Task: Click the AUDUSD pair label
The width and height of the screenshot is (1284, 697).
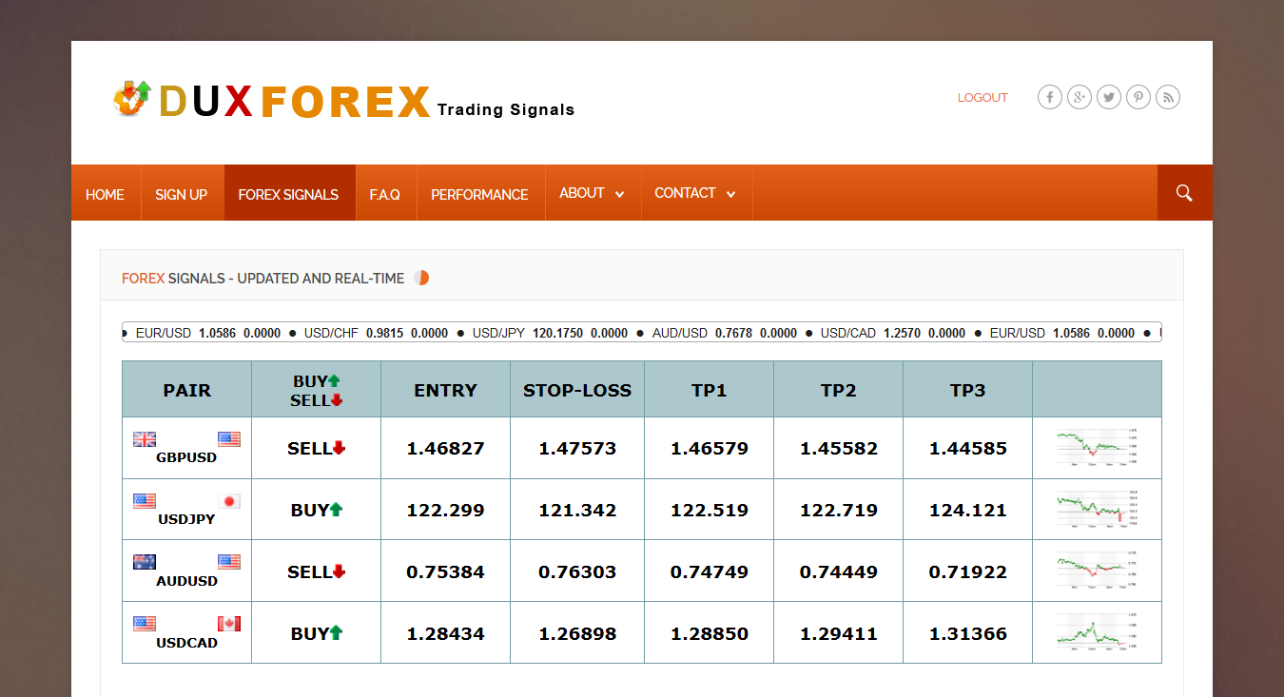Action: (x=186, y=581)
